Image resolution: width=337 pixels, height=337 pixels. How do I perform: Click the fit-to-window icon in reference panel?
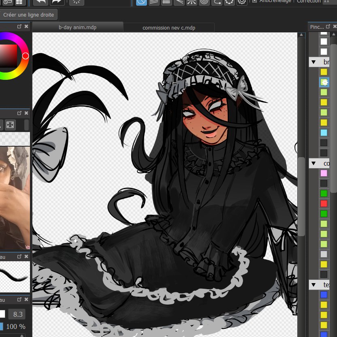[10, 125]
